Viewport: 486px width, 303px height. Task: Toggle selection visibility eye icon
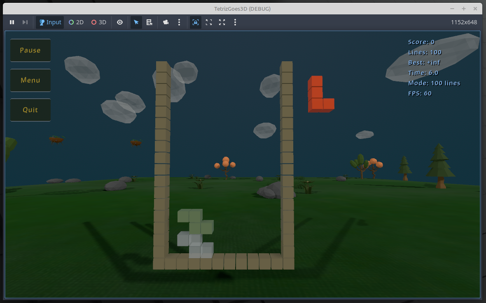click(120, 22)
